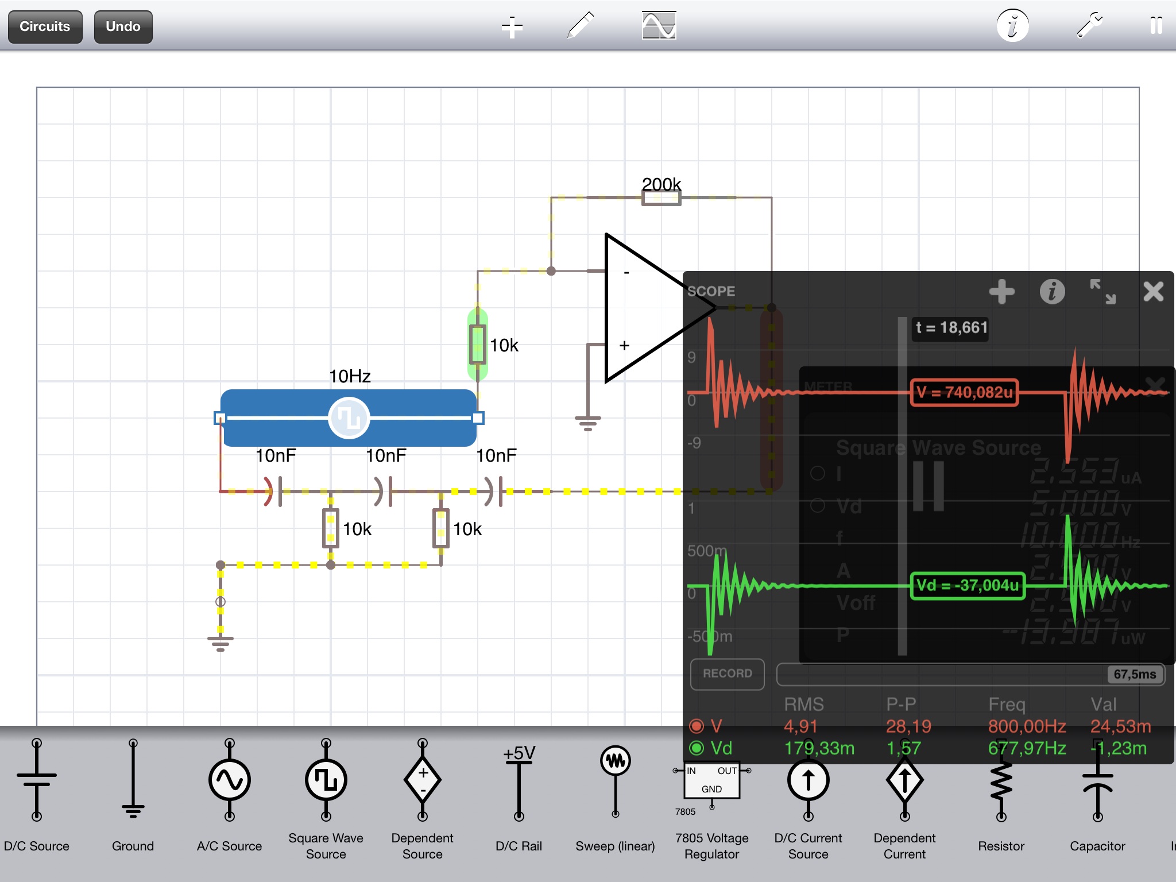Select the first 10nF capacitor

click(274, 492)
